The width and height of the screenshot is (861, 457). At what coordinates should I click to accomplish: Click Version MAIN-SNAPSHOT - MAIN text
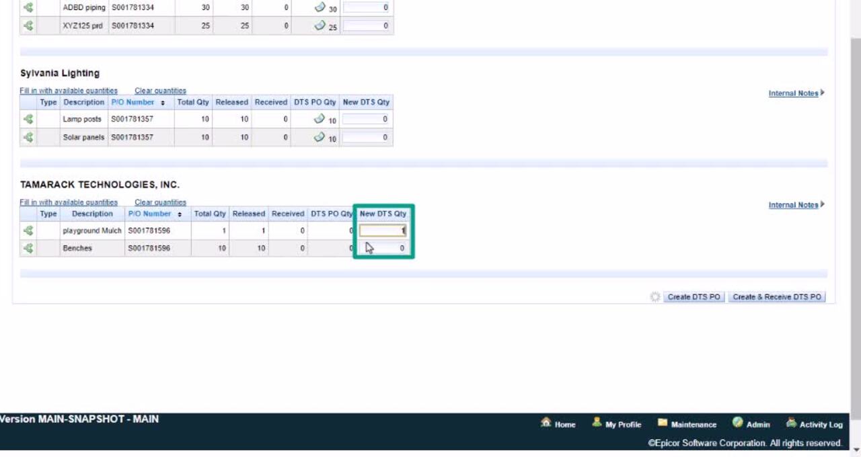tap(79, 419)
